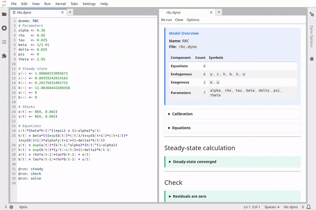Add new tab beside left rbc.dyno tab
Screen dimensions: 316x210
pyautogui.click(x=70, y=12)
